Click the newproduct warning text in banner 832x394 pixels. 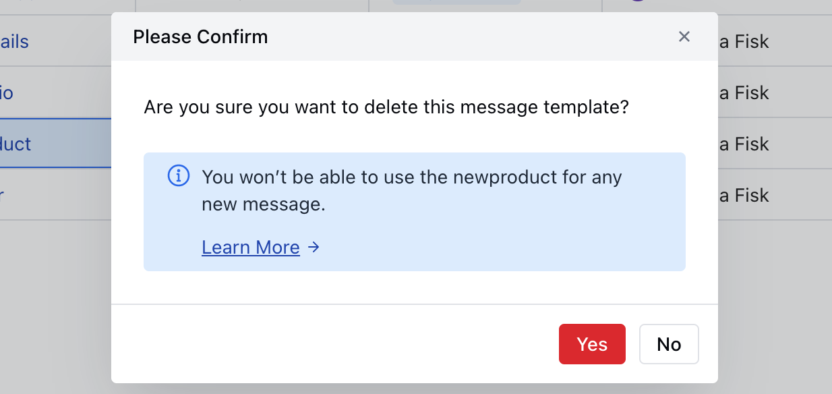412,191
